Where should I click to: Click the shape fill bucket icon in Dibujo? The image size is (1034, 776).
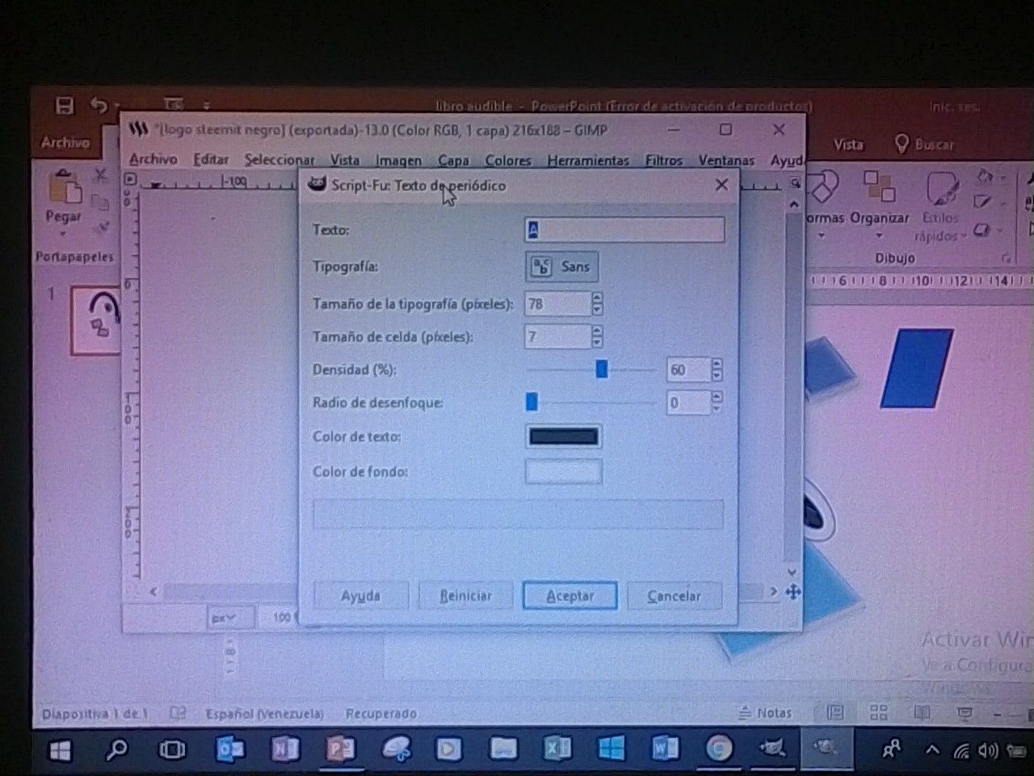pyautogui.click(x=984, y=176)
